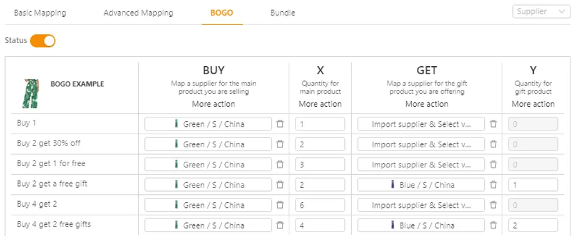Delete BUY supplier in Buy 4 get 2 row
This screenshot has height=236, width=578.
[280, 205]
